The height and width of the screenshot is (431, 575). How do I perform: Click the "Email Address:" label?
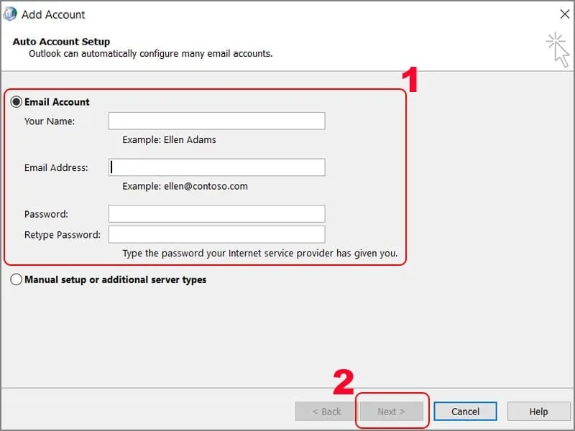56,168
